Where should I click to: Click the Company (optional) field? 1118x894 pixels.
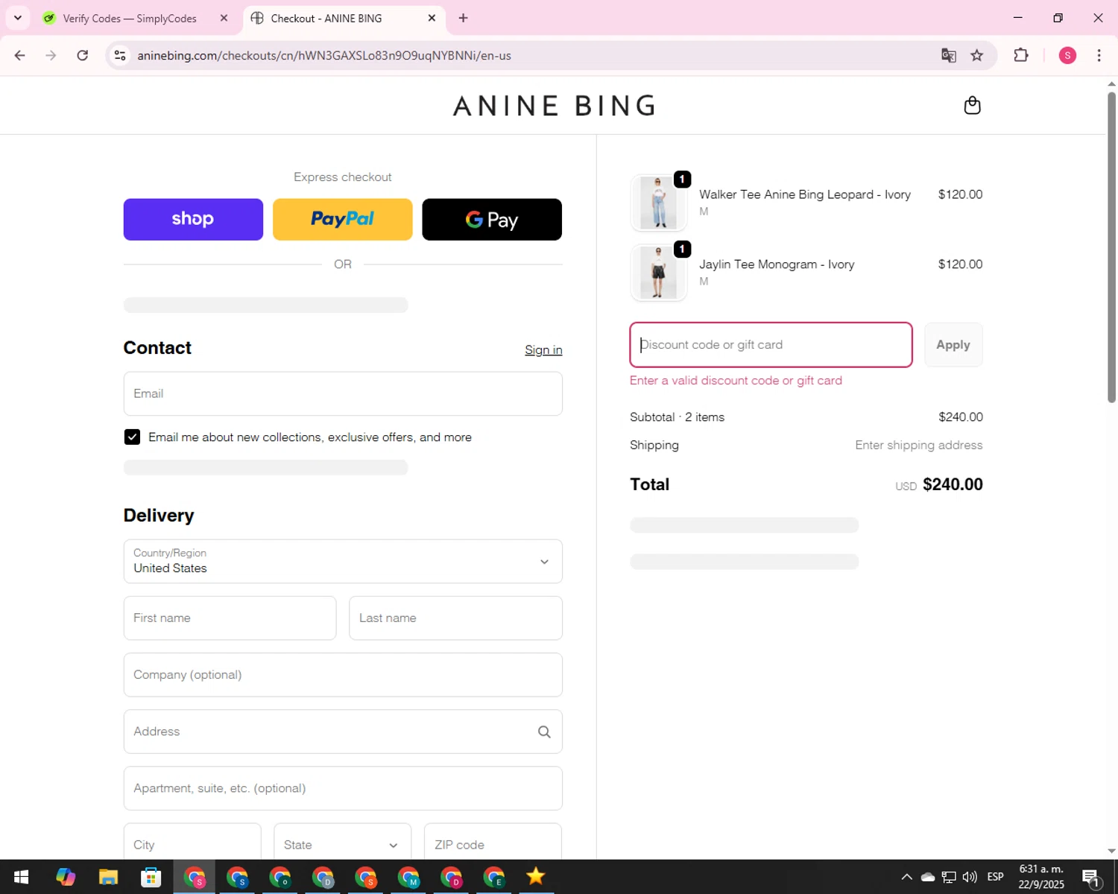[343, 675]
